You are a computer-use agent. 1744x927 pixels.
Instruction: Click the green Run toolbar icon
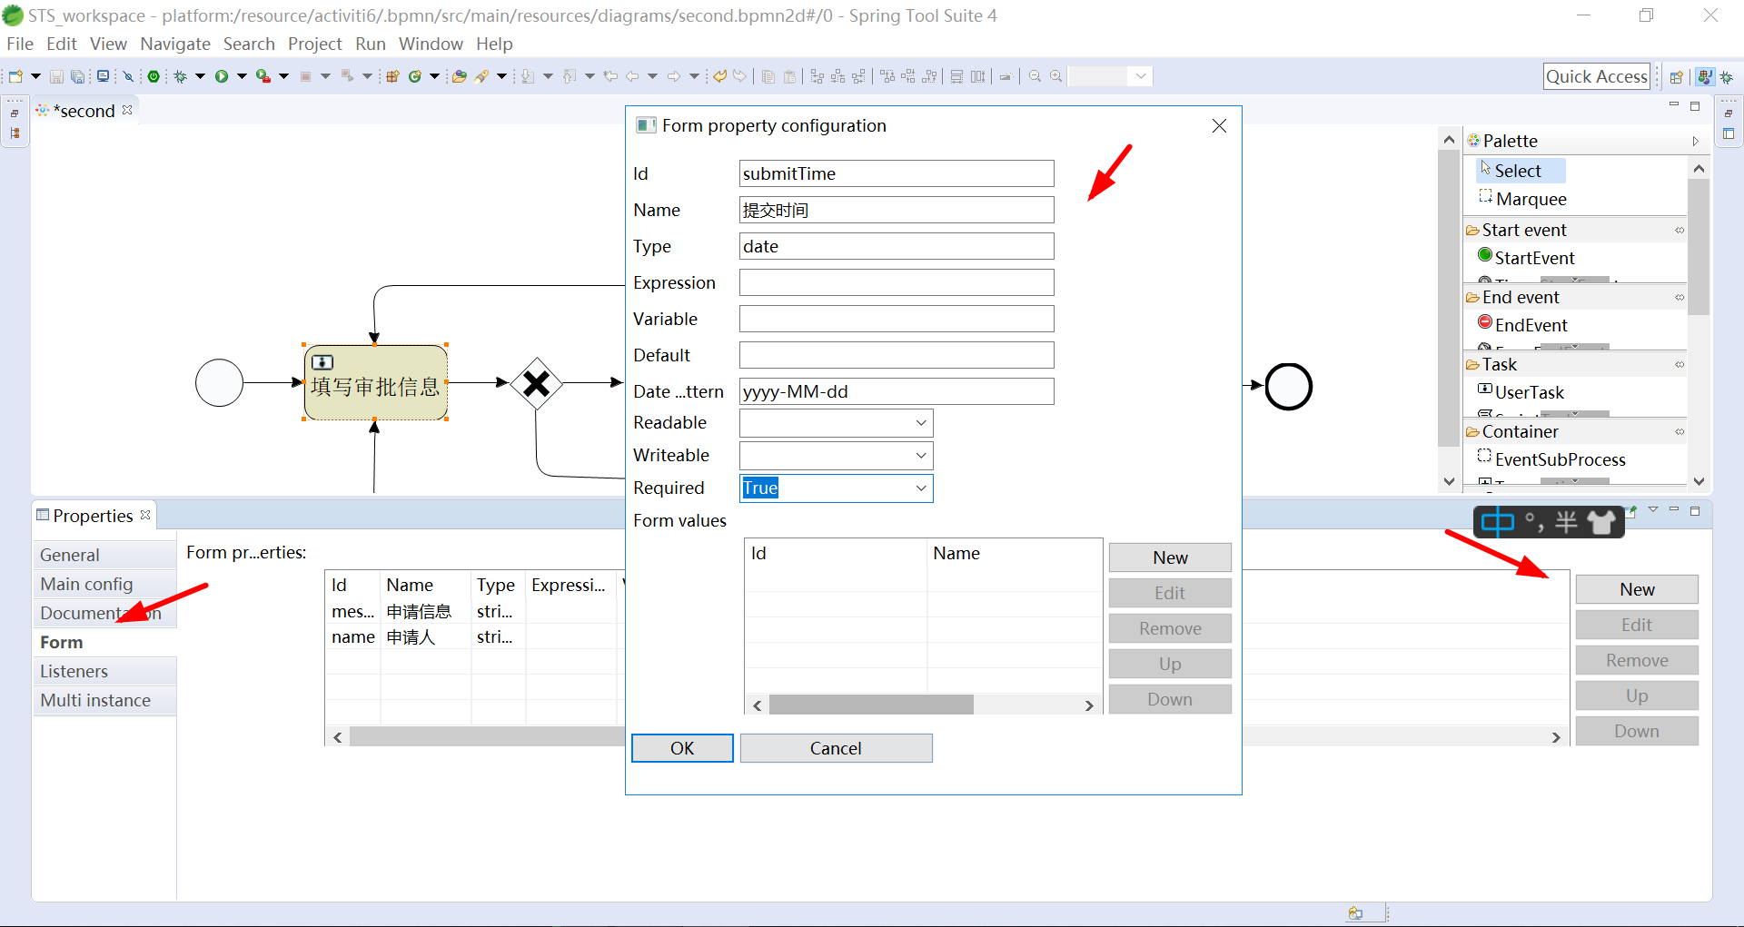[222, 76]
